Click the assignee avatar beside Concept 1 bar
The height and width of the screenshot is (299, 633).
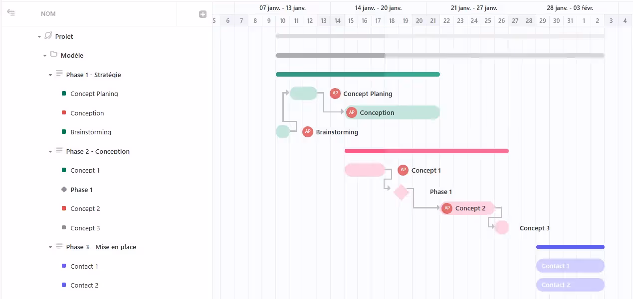point(403,170)
